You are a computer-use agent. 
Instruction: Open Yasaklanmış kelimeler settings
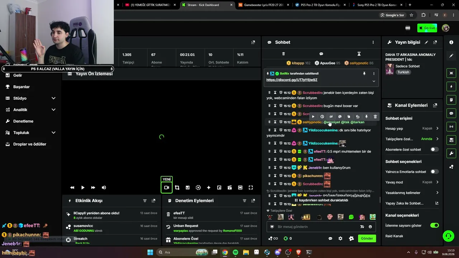click(412, 193)
